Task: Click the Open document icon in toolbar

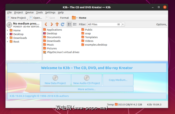Action: tap(31, 18)
